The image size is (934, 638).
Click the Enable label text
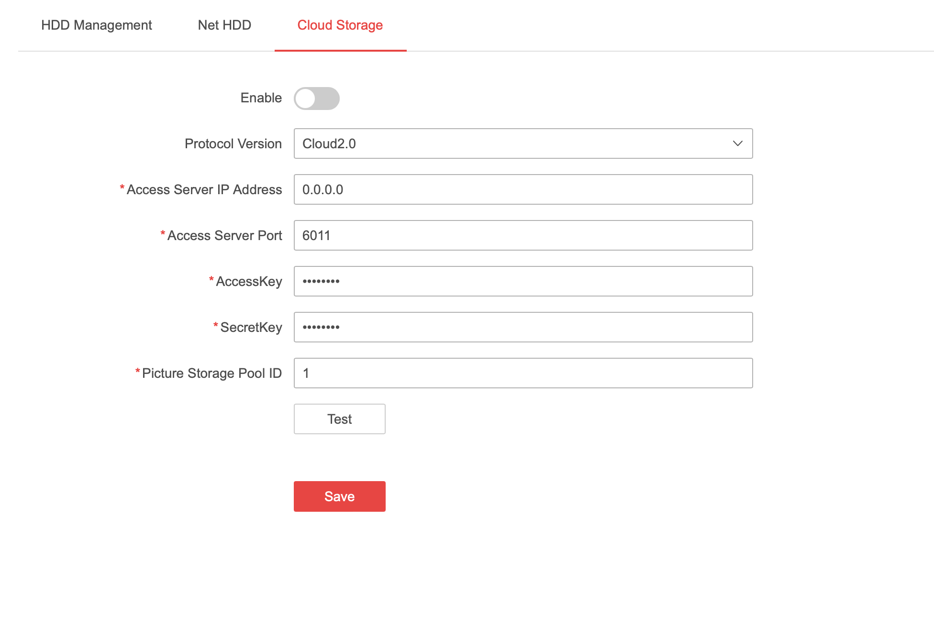tap(261, 98)
